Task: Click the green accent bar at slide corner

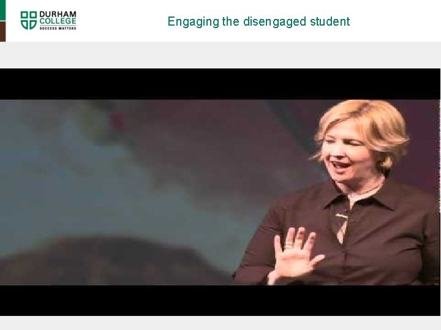Action: point(2,10)
